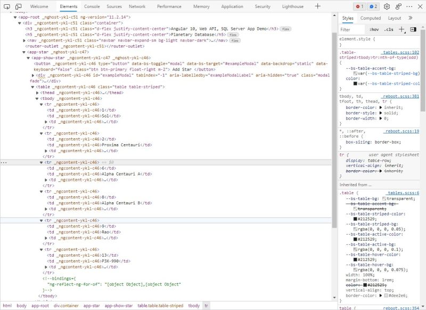
Task: Open the reboot.scss:381 source link
Action: click(400, 96)
